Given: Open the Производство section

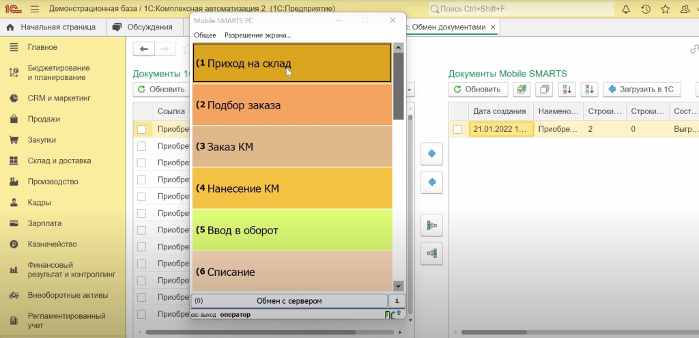Looking at the screenshot, I should click(53, 182).
